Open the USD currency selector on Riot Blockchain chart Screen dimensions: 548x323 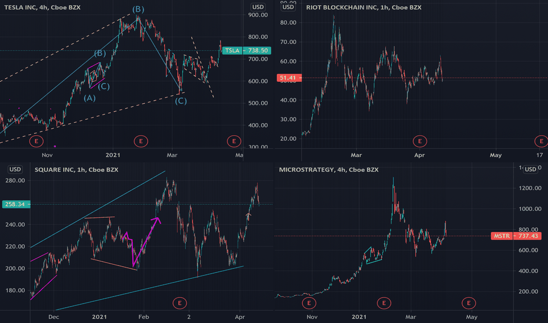(x=288, y=7)
